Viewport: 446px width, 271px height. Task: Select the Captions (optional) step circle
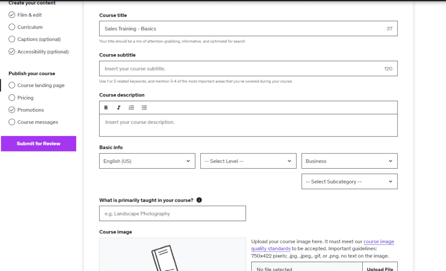click(x=12, y=39)
